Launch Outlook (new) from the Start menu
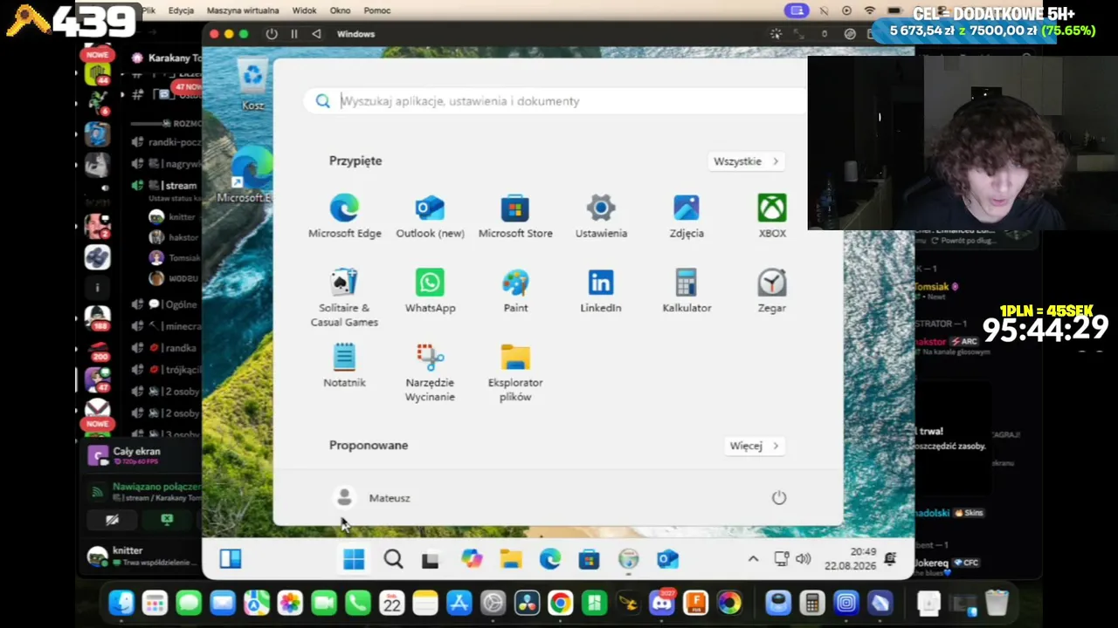Image resolution: width=1118 pixels, height=628 pixels. (430, 216)
